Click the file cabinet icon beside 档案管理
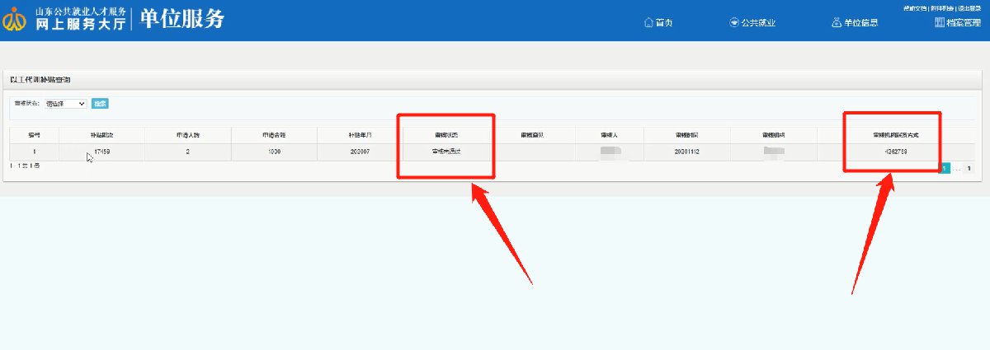Screen dimensions: 990x350 (x=940, y=22)
